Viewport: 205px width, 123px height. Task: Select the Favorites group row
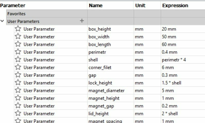pos(16,14)
